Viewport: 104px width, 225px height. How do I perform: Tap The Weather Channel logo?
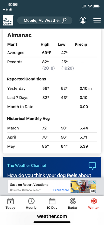[x=8, y=21]
